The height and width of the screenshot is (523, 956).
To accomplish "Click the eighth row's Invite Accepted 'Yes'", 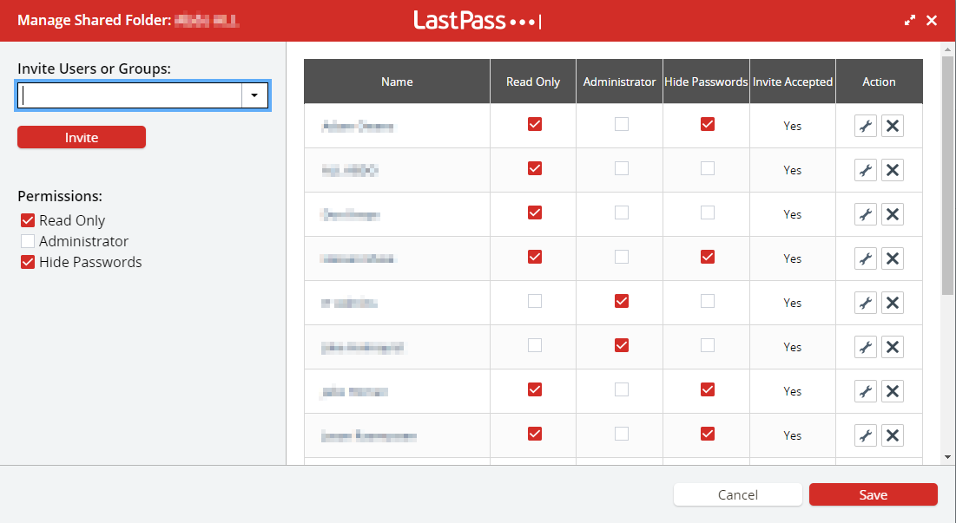I will pos(793,435).
